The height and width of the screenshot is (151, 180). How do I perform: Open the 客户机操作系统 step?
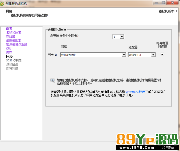[x=17, y=45]
